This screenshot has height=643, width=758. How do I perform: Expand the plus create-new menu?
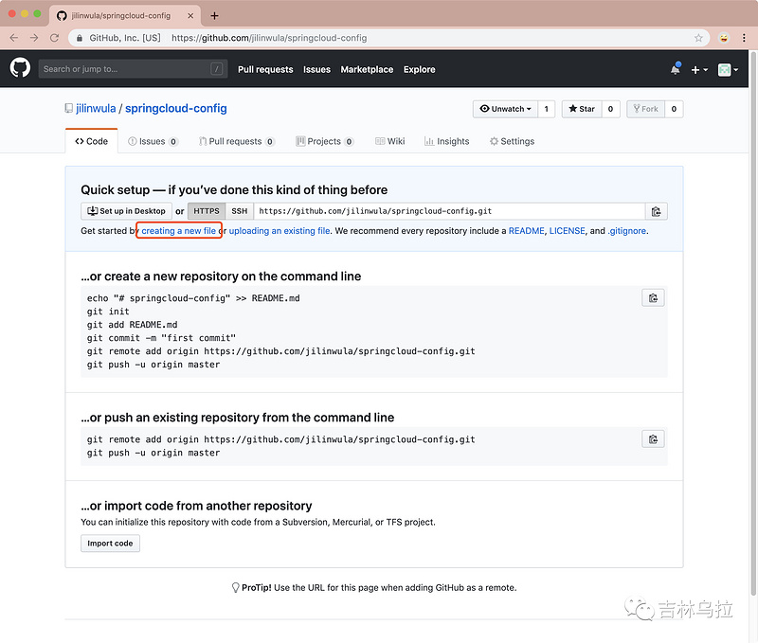point(699,69)
